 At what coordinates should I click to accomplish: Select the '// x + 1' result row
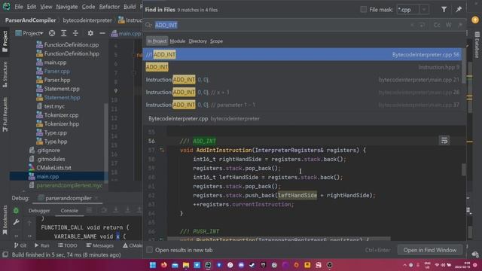click(x=303, y=92)
